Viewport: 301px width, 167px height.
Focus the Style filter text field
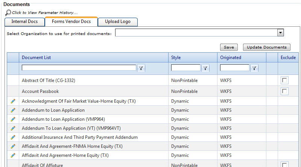point(185,68)
